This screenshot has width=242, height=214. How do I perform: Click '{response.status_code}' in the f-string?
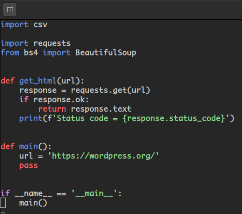(x=174, y=118)
